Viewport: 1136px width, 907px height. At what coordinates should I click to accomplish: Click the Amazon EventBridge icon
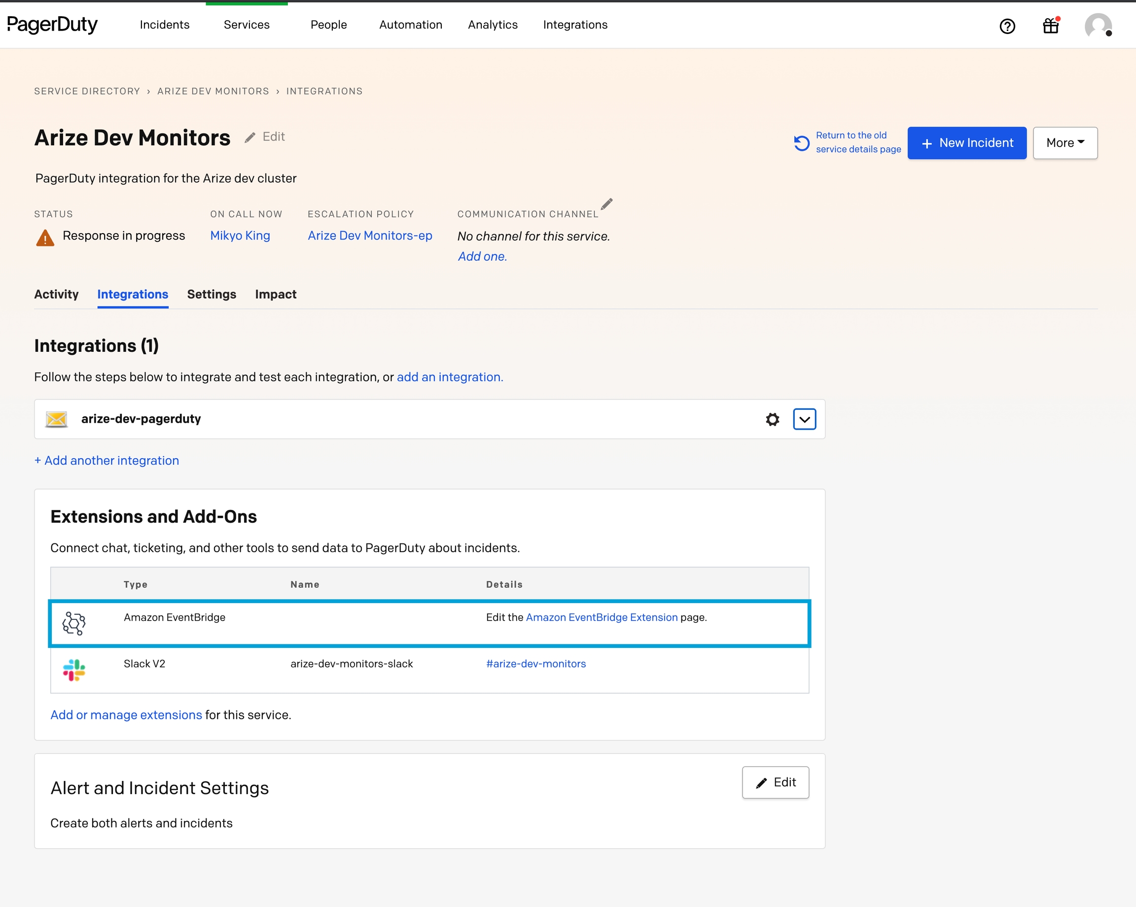(74, 623)
